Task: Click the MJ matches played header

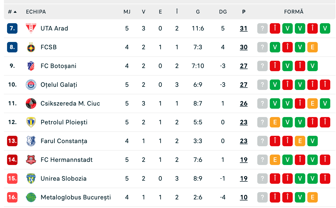Action: point(127,12)
